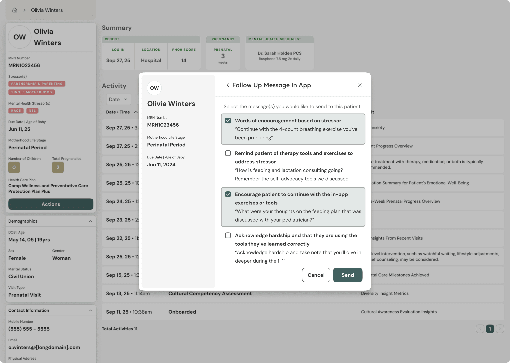Uncheck 'Words of encouragement based on stressor'
510x363 pixels.
228,120
